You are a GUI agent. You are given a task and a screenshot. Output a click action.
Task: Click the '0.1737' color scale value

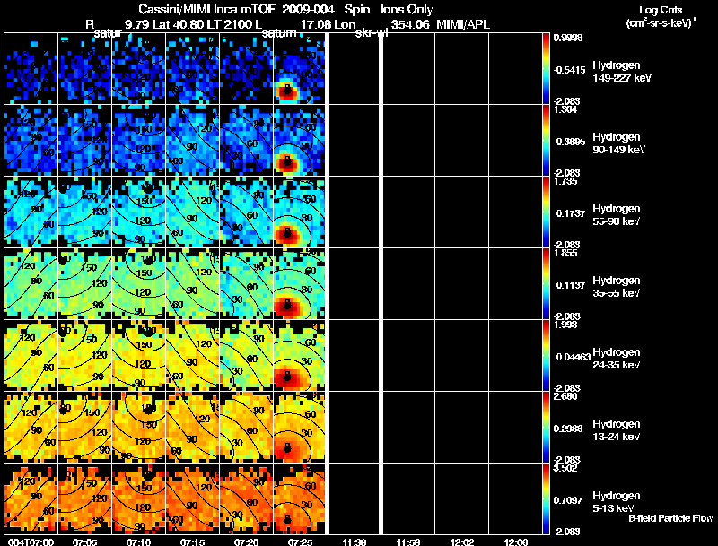[x=571, y=213]
